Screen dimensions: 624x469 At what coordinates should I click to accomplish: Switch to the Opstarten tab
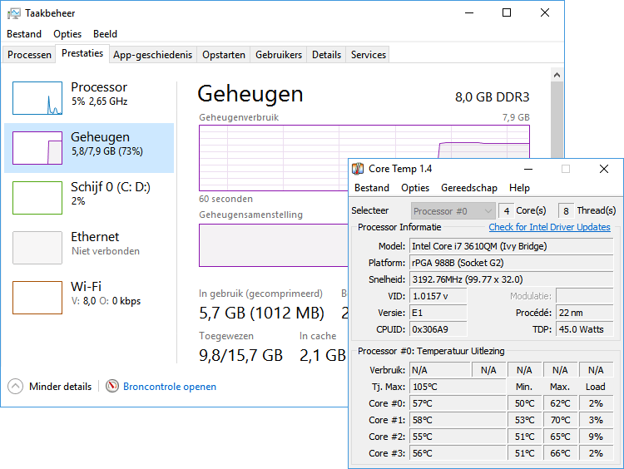tap(224, 55)
